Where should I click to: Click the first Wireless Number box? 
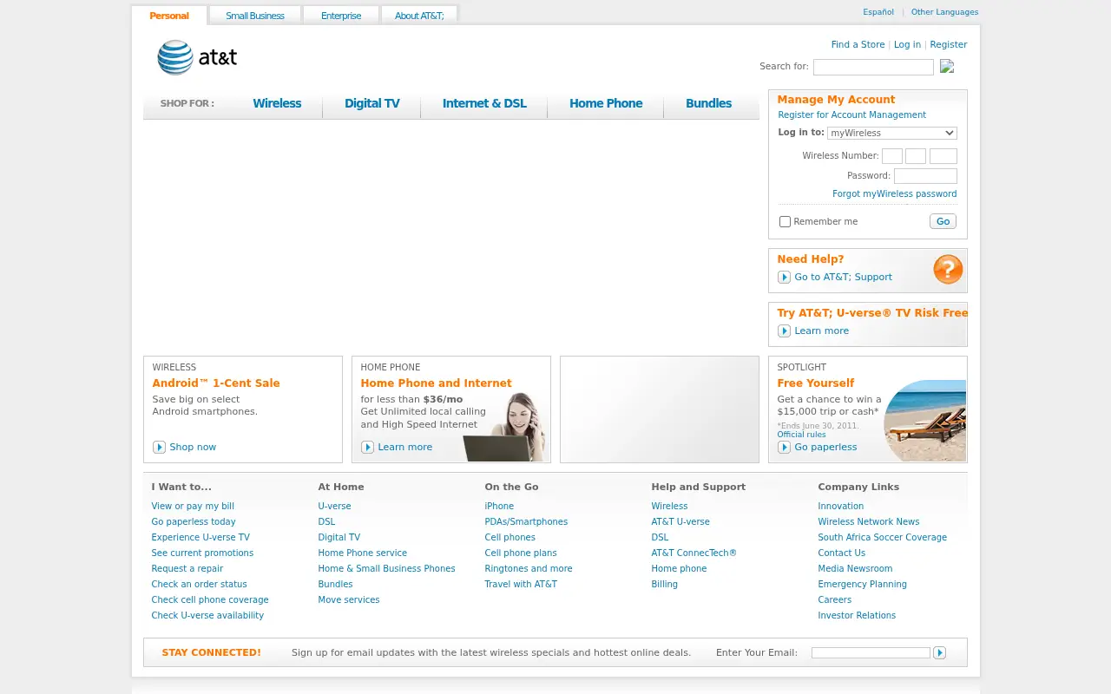point(892,156)
